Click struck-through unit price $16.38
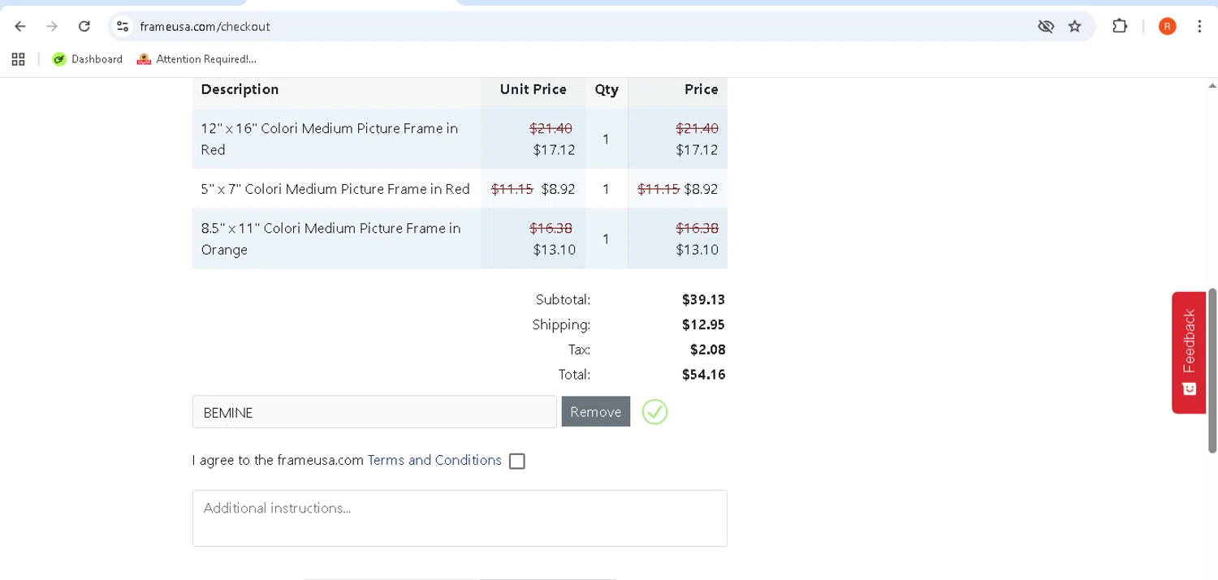The height and width of the screenshot is (580, 1218). point(551,228)
